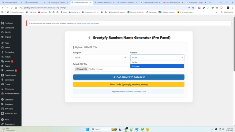Open Appearance sidebar item
This screenshot has width=235, height=132.
click(9, 124)
